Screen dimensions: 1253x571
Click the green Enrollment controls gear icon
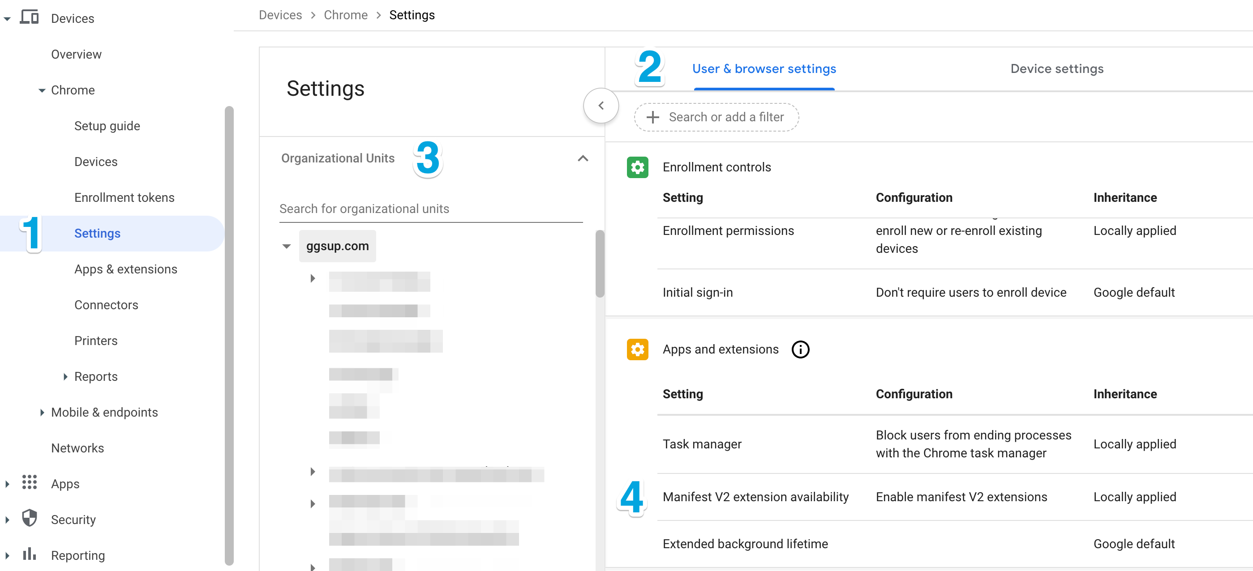click(x=637, y=167)
